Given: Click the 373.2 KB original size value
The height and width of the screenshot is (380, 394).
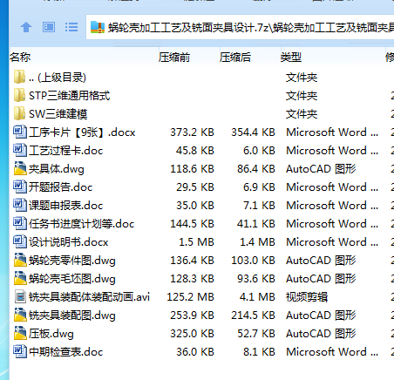Looking at the screenshot, I should (192, 132).
